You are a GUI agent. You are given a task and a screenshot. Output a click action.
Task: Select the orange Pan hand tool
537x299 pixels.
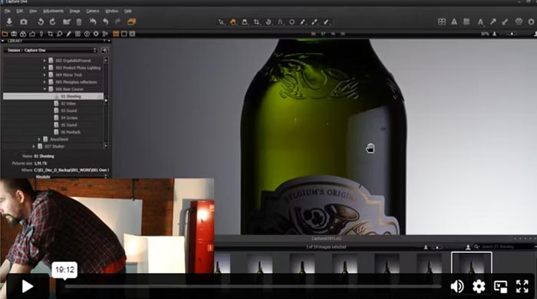(x=233, y=22)
